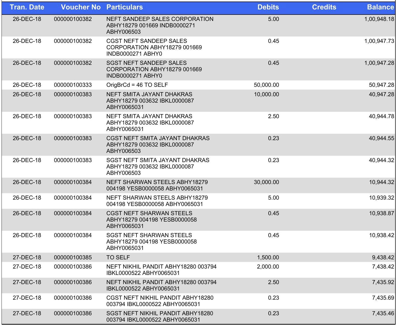Click debit 0.23 in the 7,435.46 row

click(x=273, y=313)
